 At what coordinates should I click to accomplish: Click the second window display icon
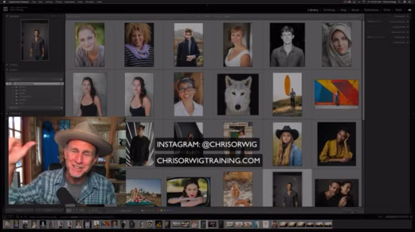11,217
